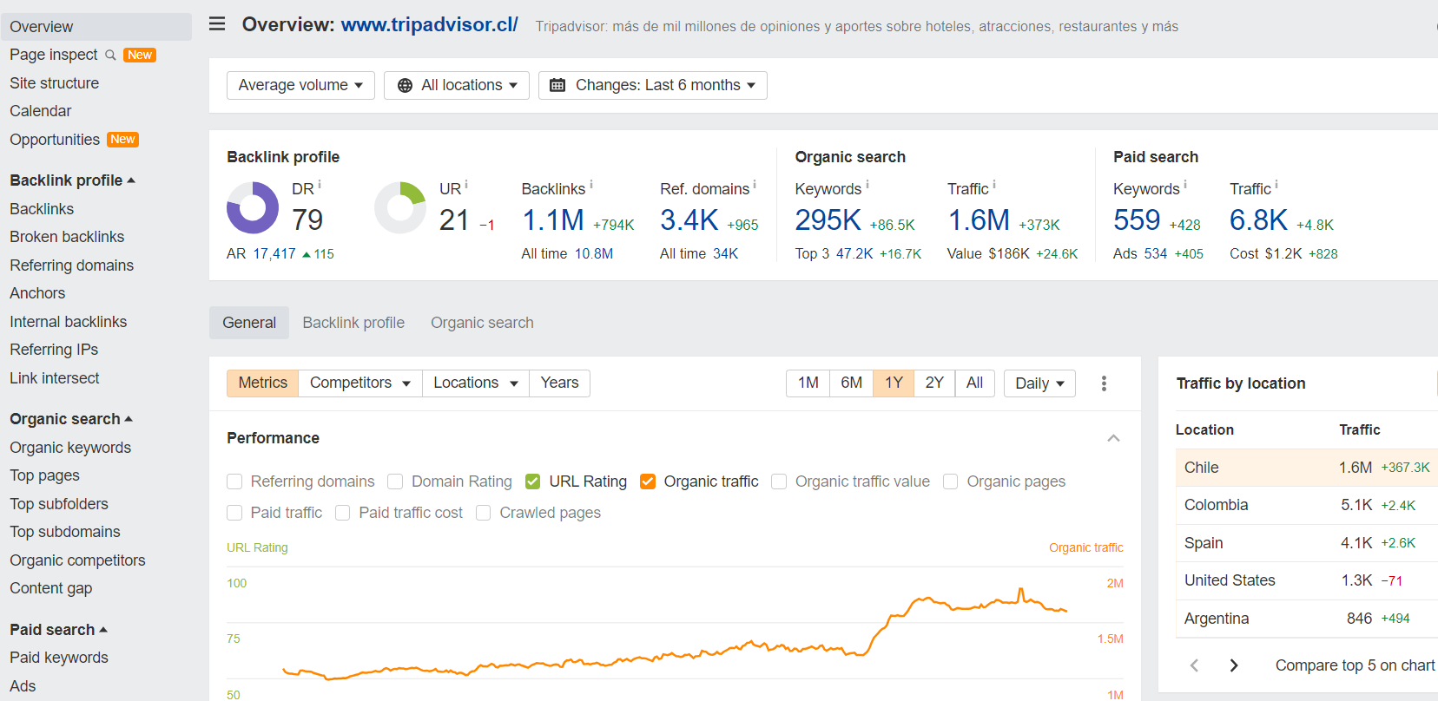The height and width of the screenshot is (701, 1438).
Task: Select the 2Y time range
Action: (x=934, y=383)
